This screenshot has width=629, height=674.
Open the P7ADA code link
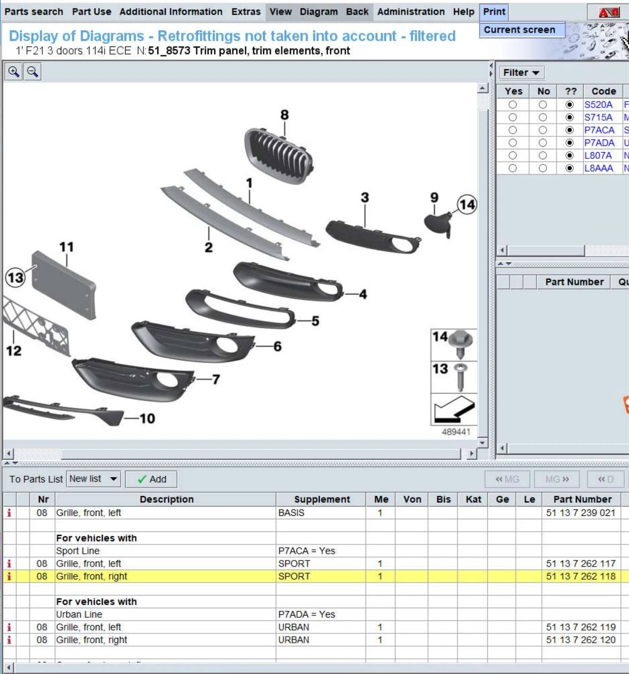(599, 143)
